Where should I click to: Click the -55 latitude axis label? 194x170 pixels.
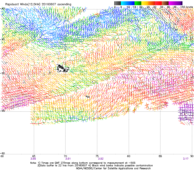[x=2, y=111]
